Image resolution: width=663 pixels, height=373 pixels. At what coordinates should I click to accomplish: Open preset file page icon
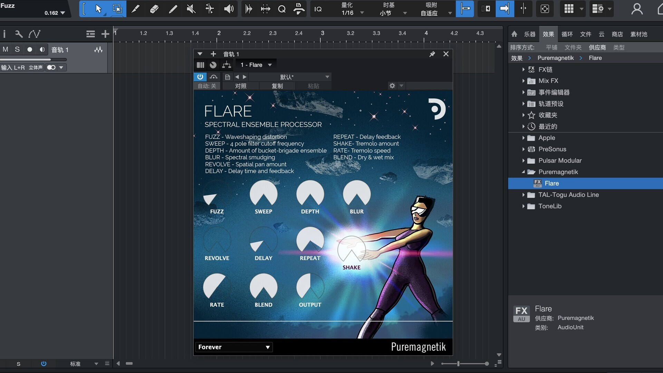[228, 77]
